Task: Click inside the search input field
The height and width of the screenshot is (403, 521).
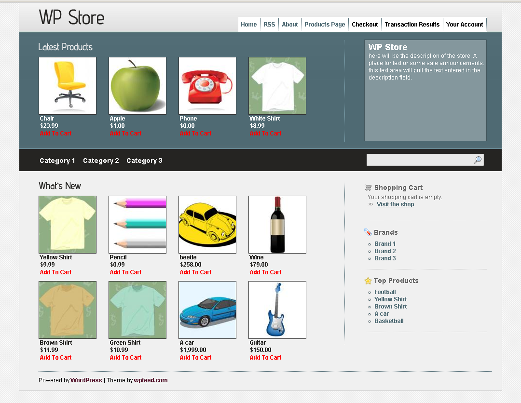Action: (420, 160)
